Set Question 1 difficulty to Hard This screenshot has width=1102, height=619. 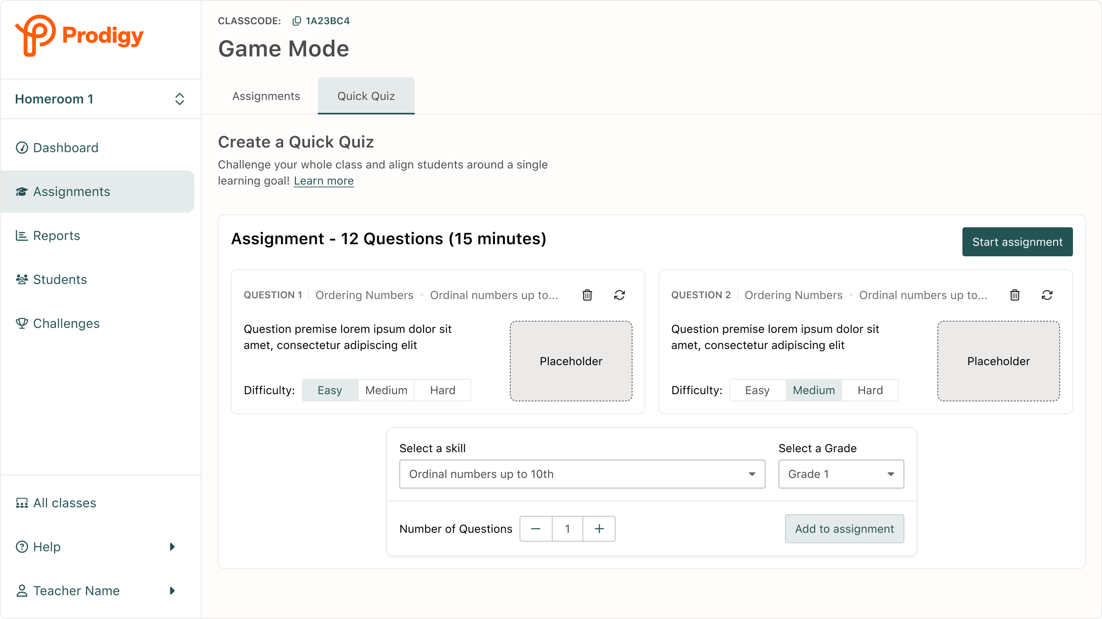(x=442, y=390)
